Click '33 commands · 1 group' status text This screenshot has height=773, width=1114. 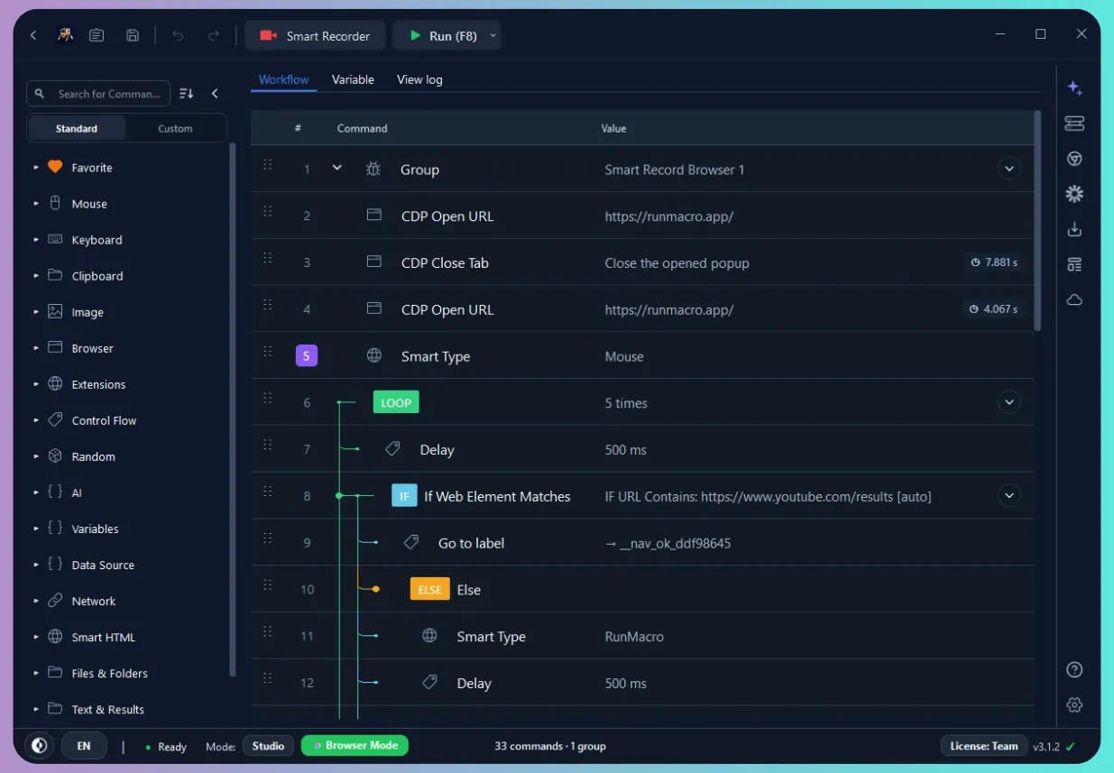pyautogui.click(x=550, y=746)
